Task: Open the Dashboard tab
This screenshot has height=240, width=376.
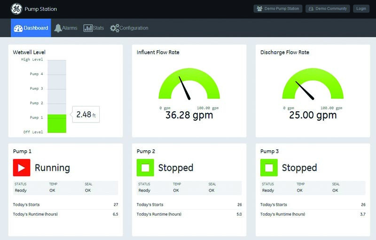Action: pos(31,28)
